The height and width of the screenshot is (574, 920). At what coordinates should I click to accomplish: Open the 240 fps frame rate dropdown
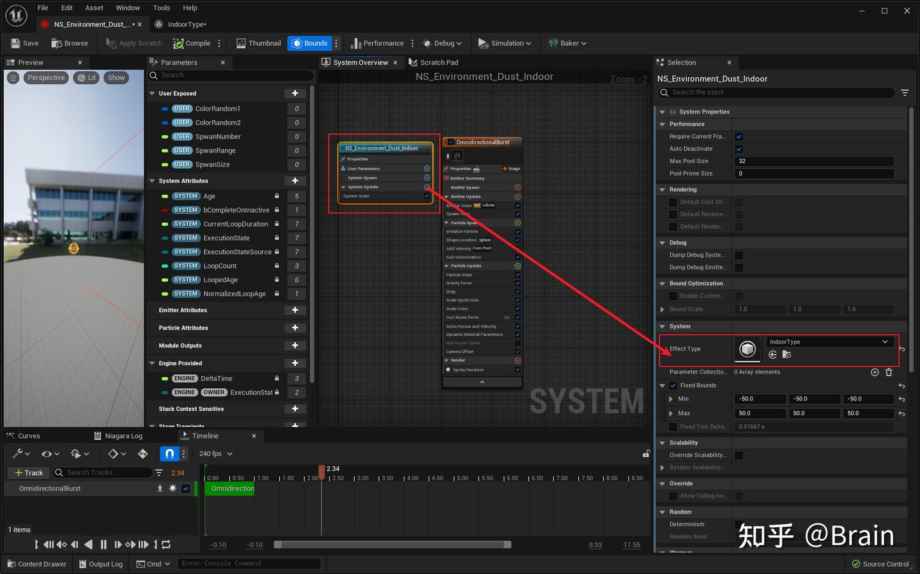tap(215, 454)
